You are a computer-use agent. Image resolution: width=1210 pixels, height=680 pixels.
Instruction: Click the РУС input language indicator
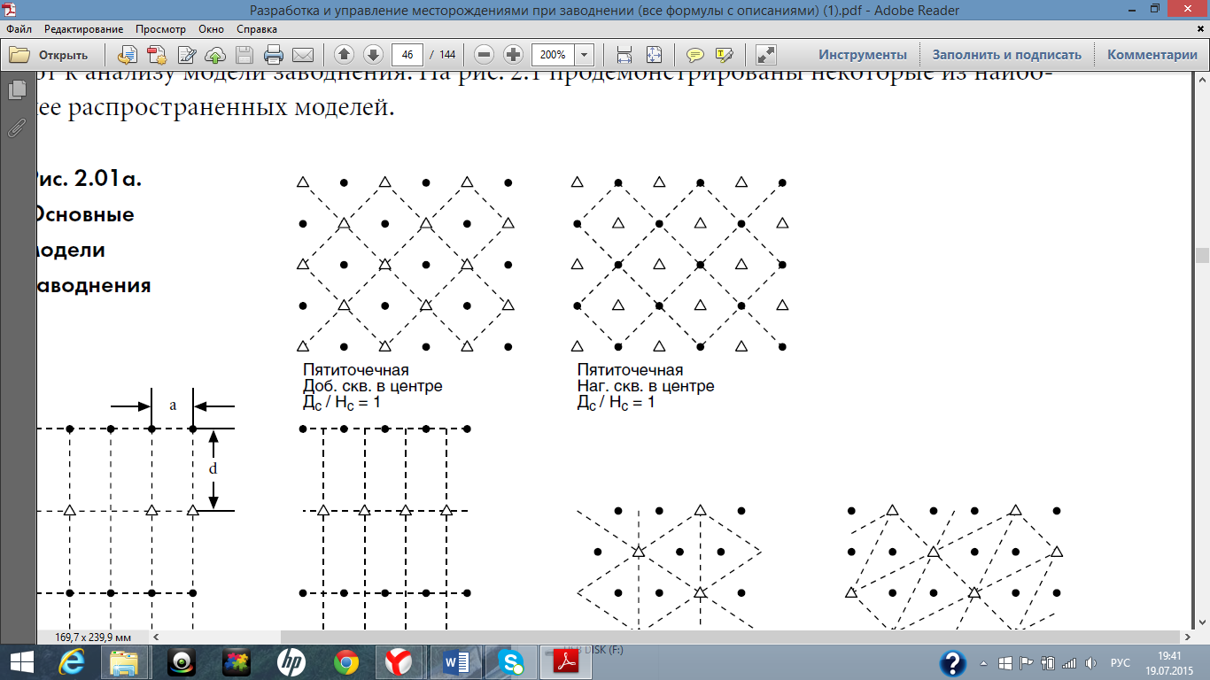1121,663
